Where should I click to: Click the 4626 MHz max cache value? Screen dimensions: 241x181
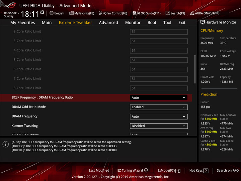tap(226, 149)
